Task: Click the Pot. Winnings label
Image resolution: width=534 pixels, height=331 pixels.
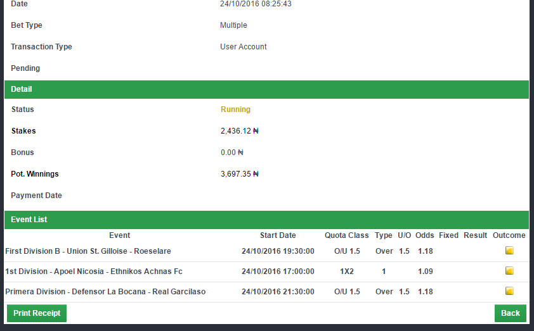Action: tap(35, 174)
